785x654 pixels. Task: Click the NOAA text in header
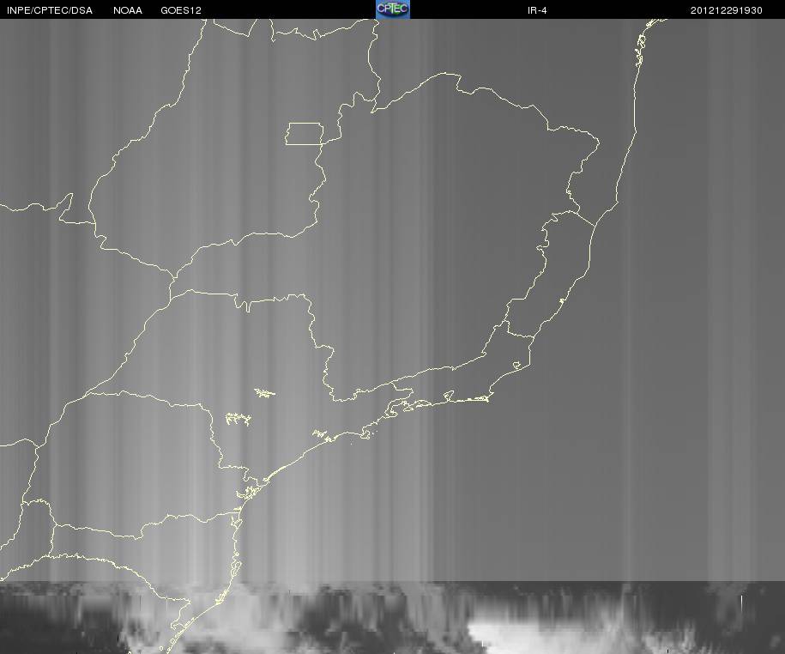click(x=128, y=10)
